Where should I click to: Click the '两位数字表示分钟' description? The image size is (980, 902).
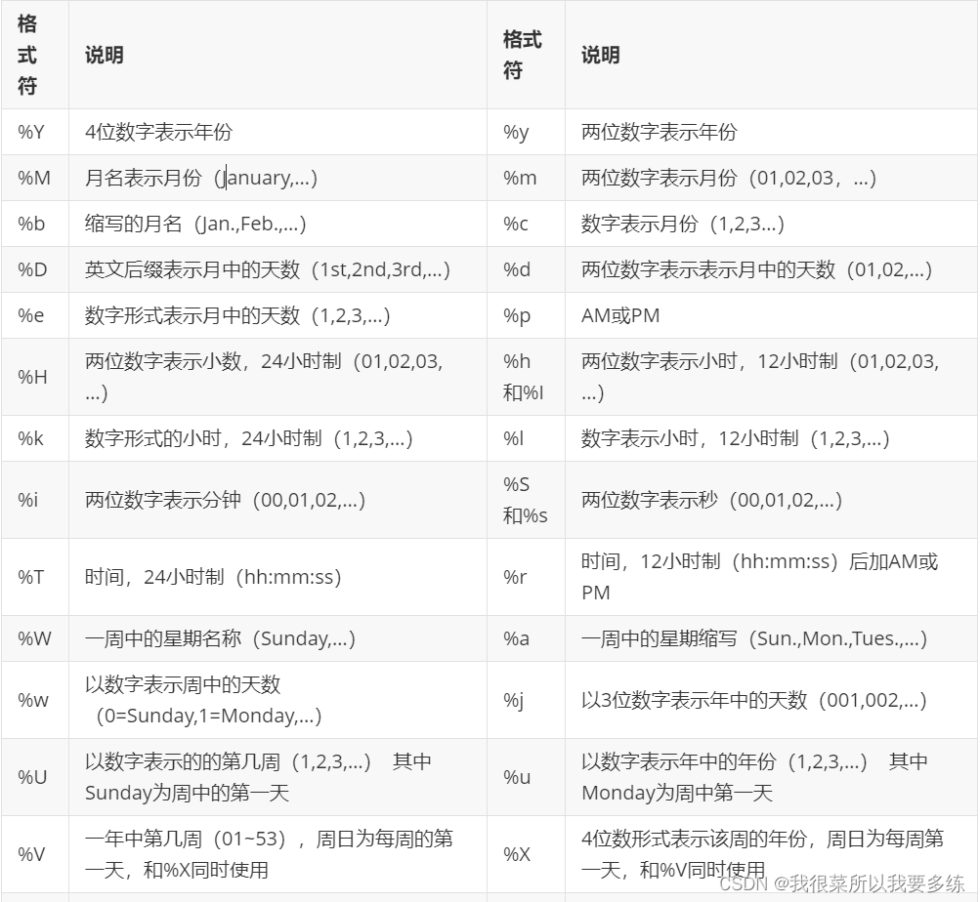pyautogui.click(x=225, y=500)
